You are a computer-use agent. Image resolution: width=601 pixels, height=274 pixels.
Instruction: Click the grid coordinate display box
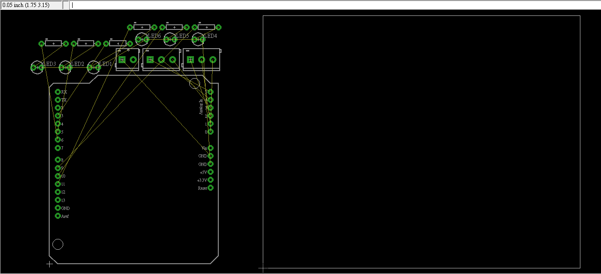[x=31, y=5]
